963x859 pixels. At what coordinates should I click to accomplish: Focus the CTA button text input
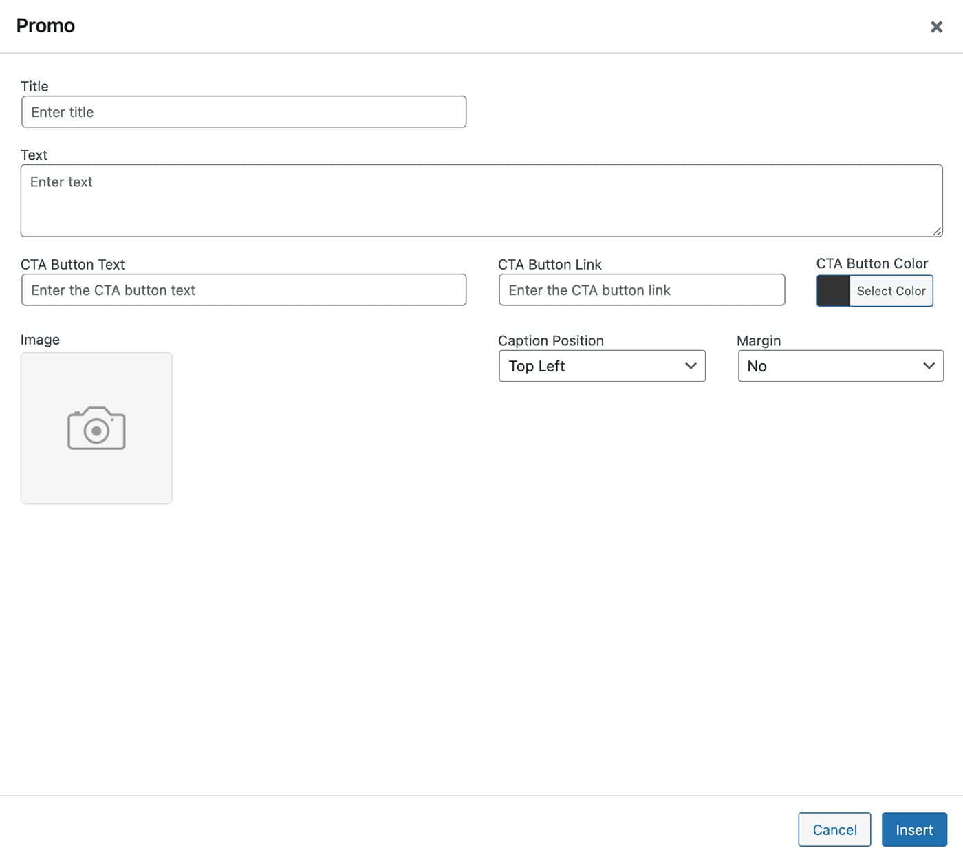[244, 290]
